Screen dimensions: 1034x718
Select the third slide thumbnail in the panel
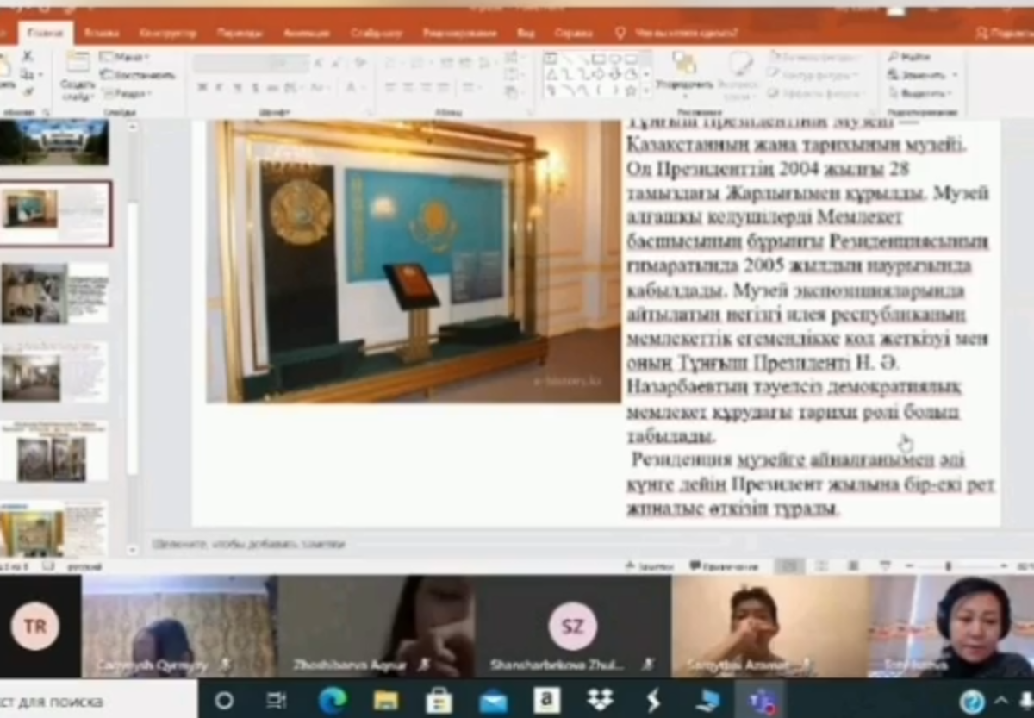[x=55, y=293]
